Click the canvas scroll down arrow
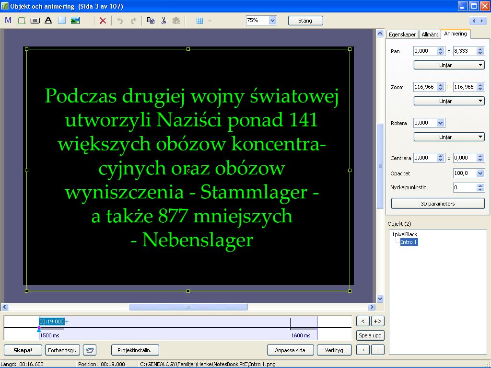This screenshot has height=368, width=491. tap(380, 299)
